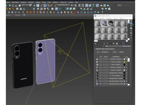The width and height of the screenshot is (141, 105).
Task: Click the stop simulation square icon
Action: coord(12,12)
